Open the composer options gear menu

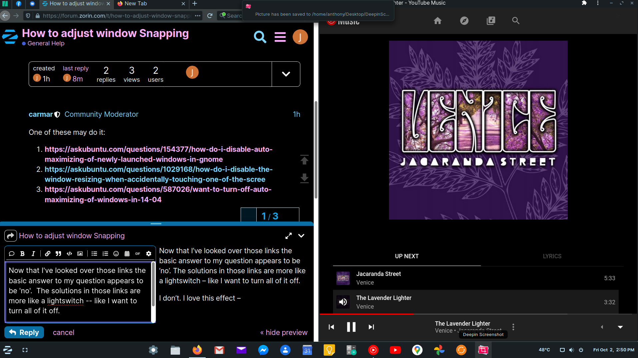[x=149, y=254]
